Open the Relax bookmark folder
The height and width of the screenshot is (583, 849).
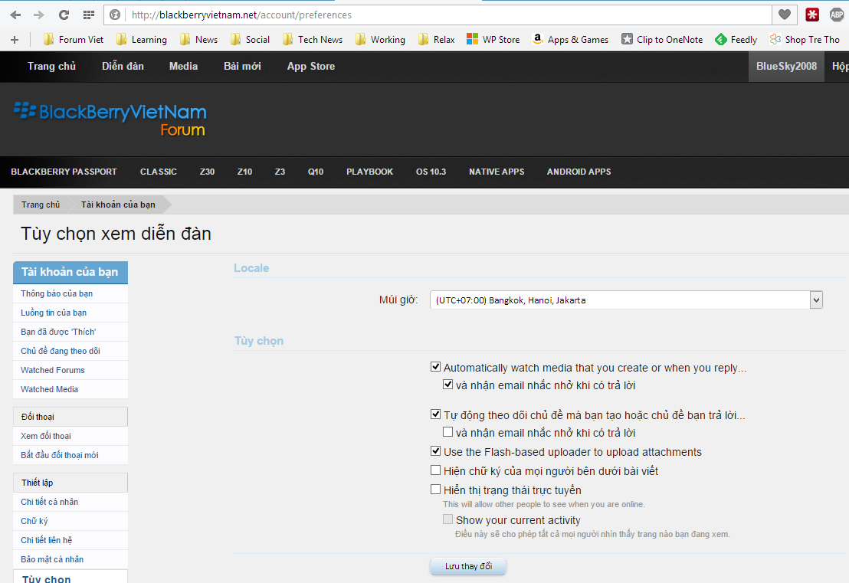coord(437,40)
